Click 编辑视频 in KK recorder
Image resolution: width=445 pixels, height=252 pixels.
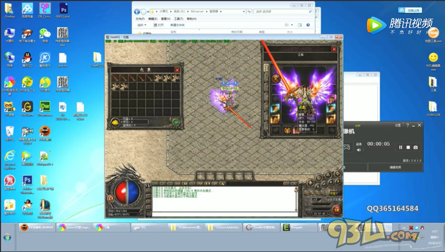395,167
